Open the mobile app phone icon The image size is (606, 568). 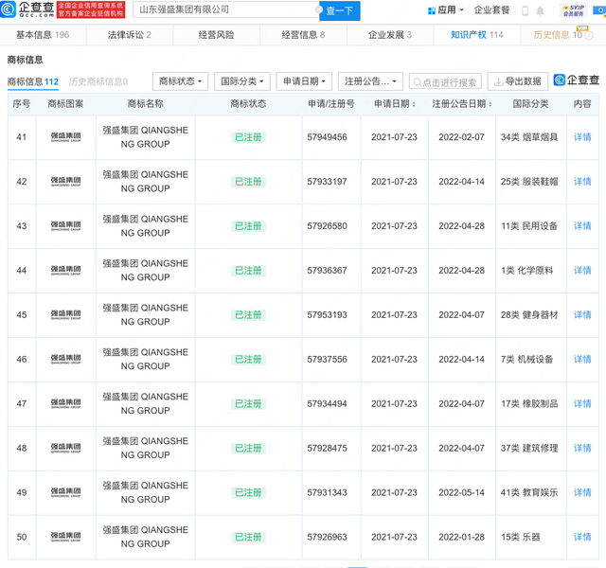(x=524, y=10)
